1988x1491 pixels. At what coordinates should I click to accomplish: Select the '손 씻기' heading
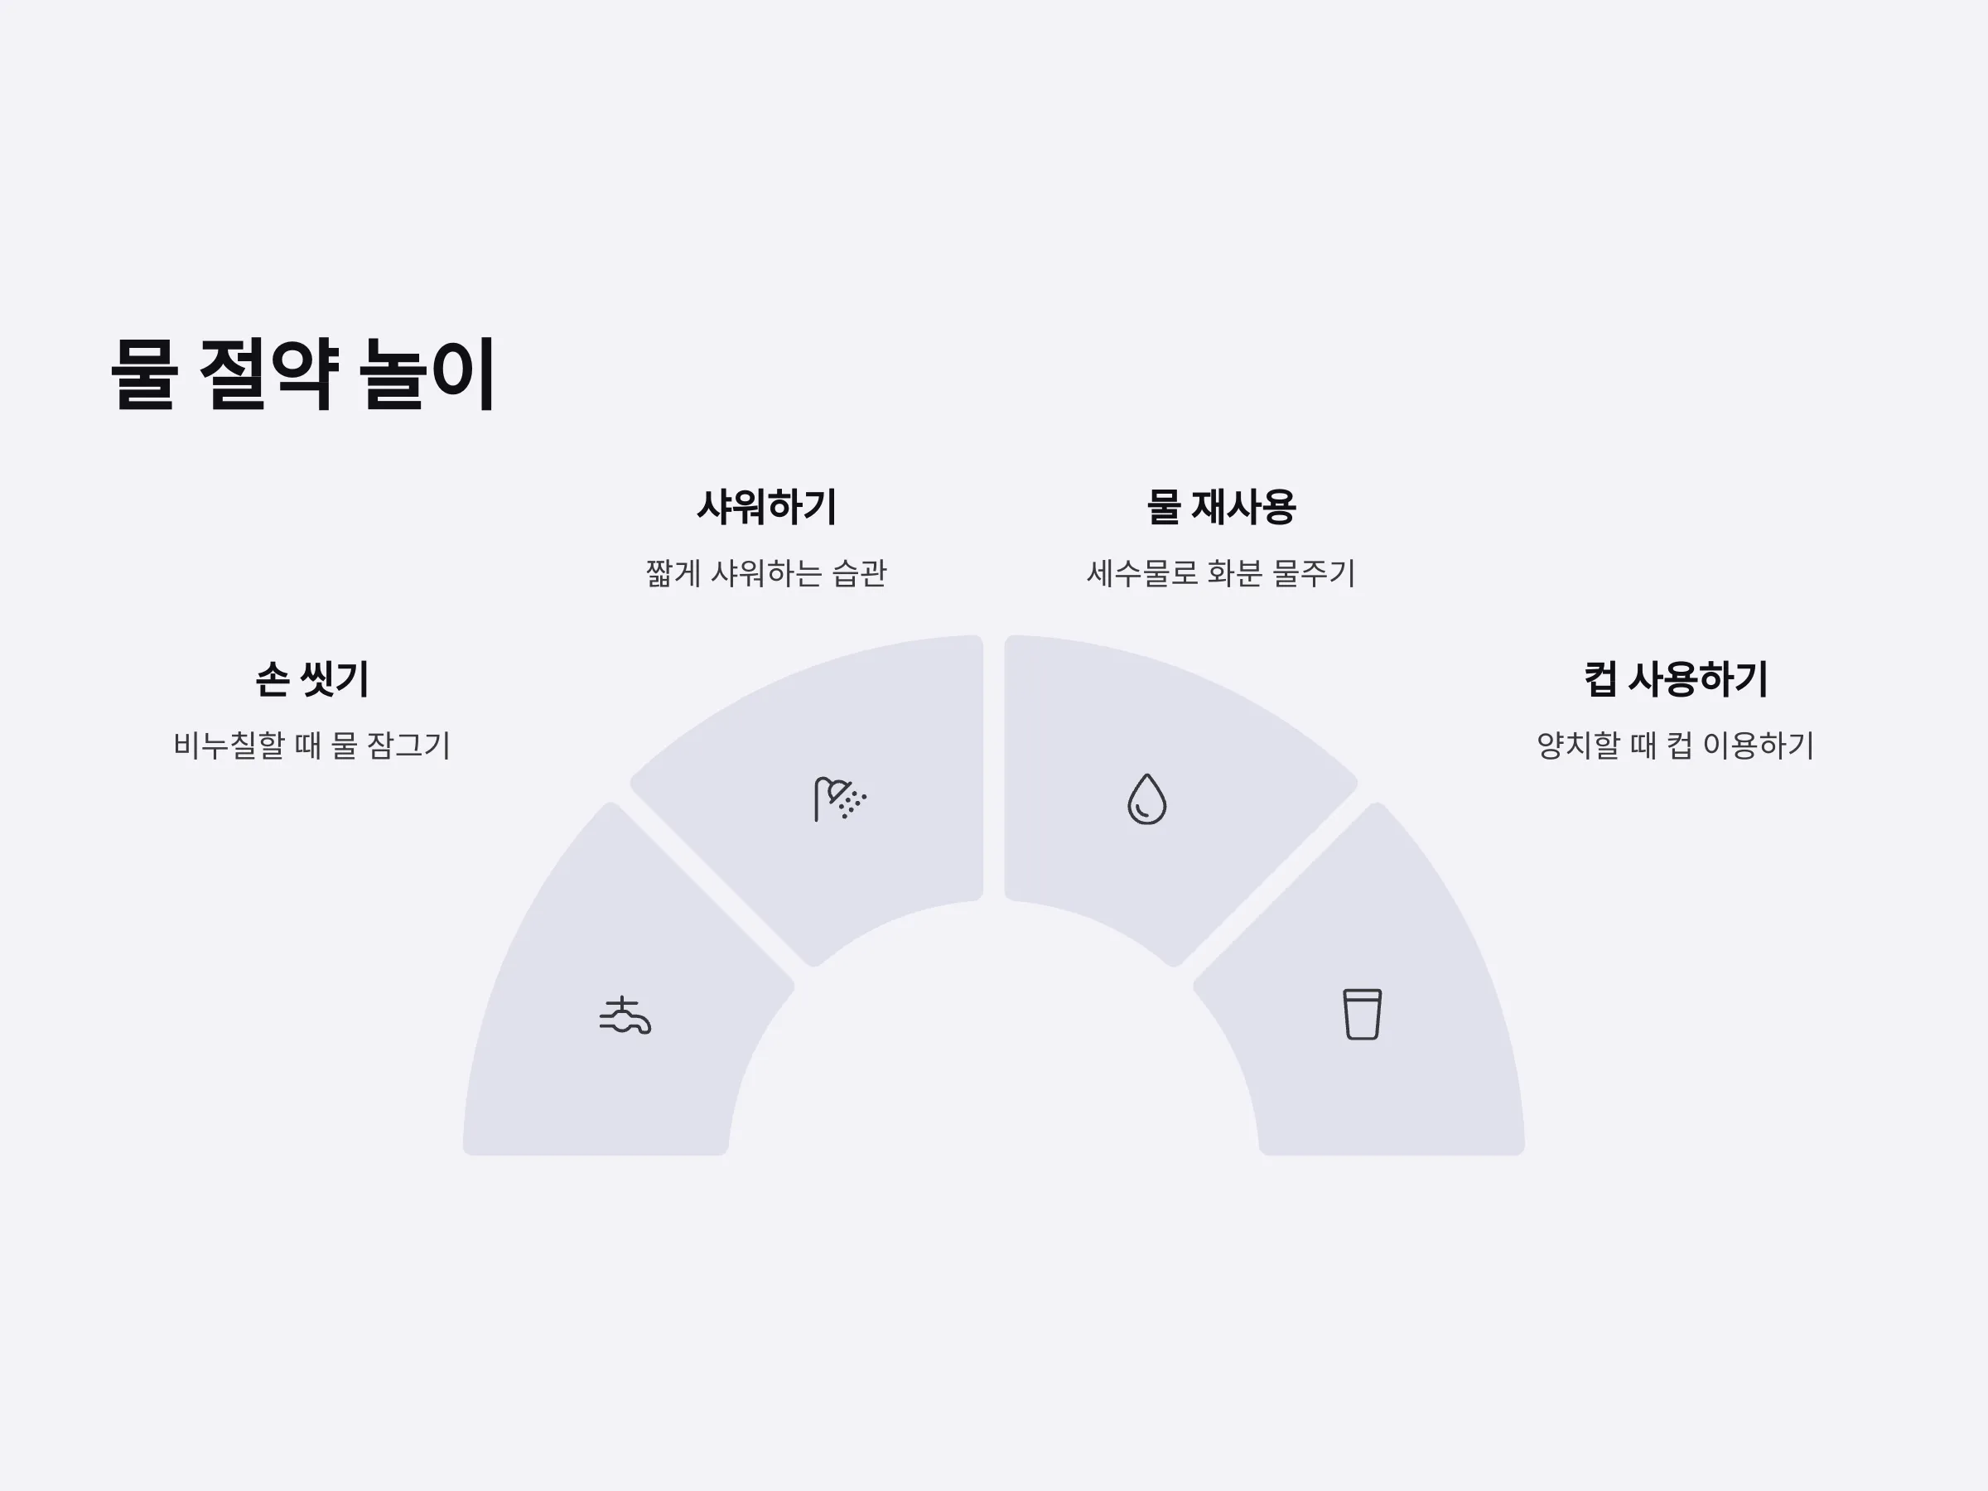tap(311, 678)
